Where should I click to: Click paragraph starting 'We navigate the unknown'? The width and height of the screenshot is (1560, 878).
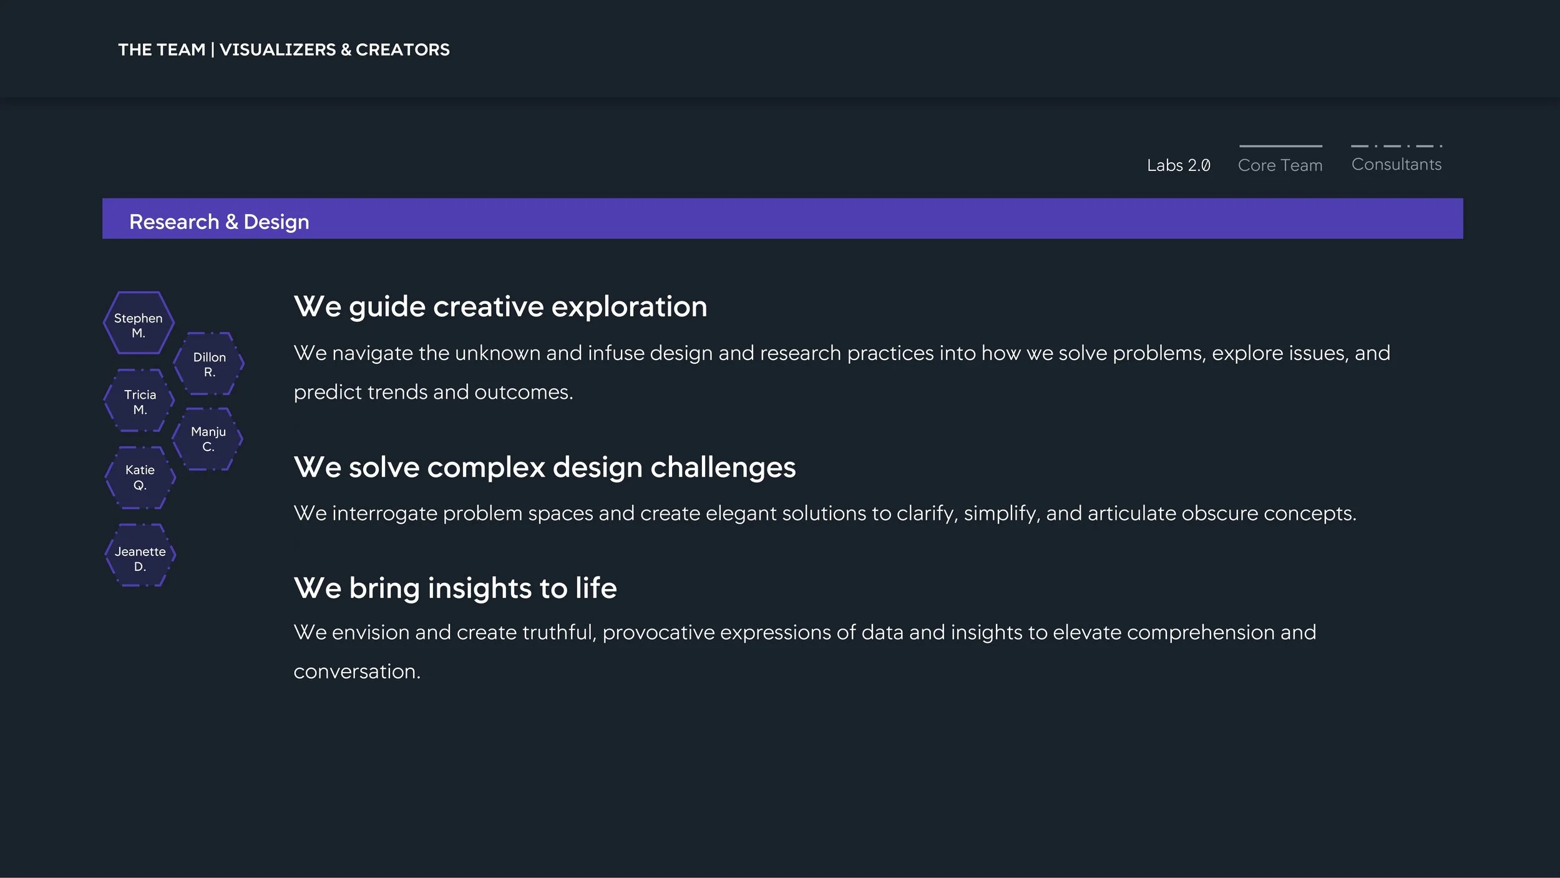(842, 373)
